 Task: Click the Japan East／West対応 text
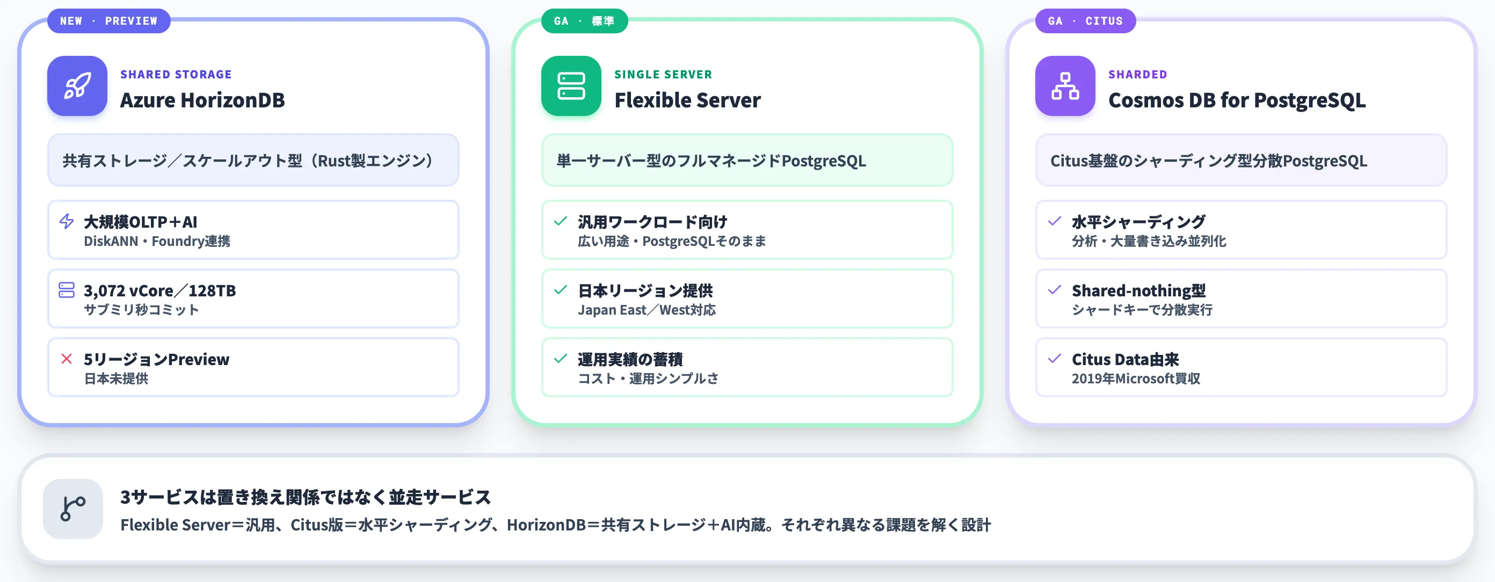[647, 309]
